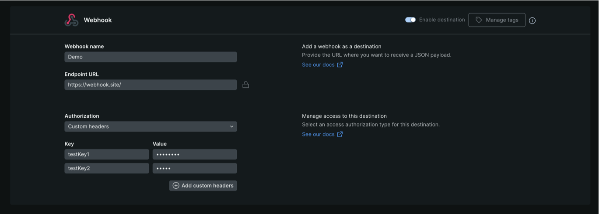Click the info icon beside Manage tags

[532, 20]
